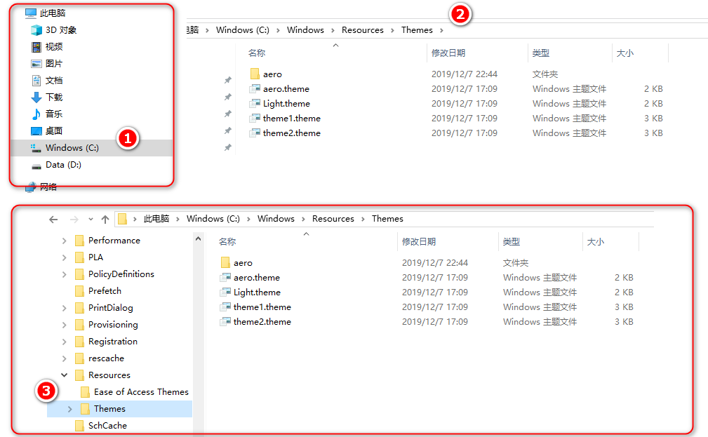This screenshot has width=708, height=437.
Task: Click the 视频 film icon in sidebar
Action: coord(36,47)
